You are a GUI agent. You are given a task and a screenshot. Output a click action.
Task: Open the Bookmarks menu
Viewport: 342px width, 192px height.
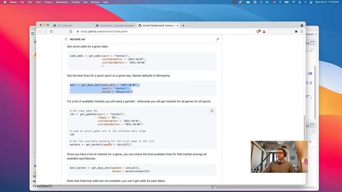62,2
